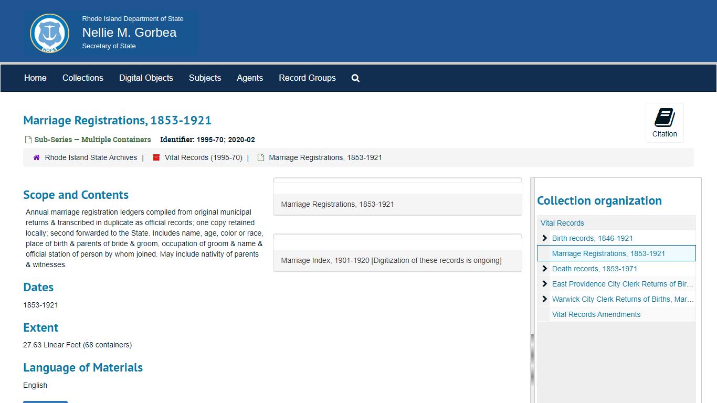Expand Death records, 1853-1971 tree node

(544, 269)
